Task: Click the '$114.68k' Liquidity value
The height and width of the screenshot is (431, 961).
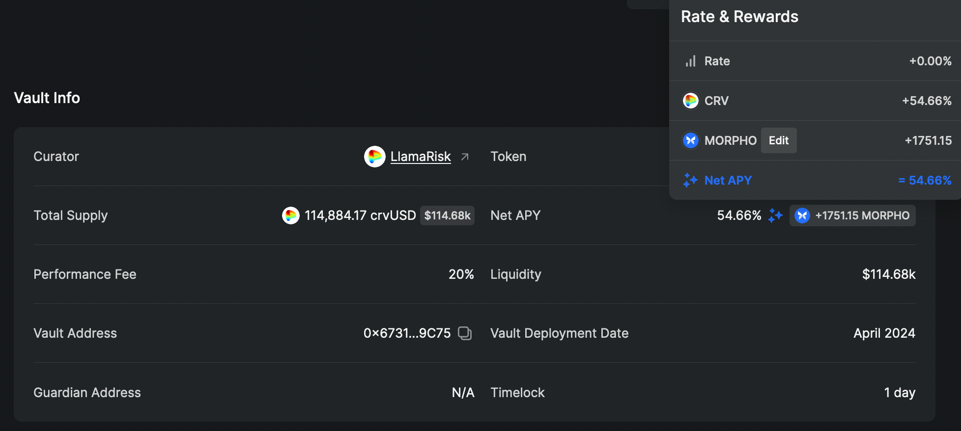Action: [889, 274]
